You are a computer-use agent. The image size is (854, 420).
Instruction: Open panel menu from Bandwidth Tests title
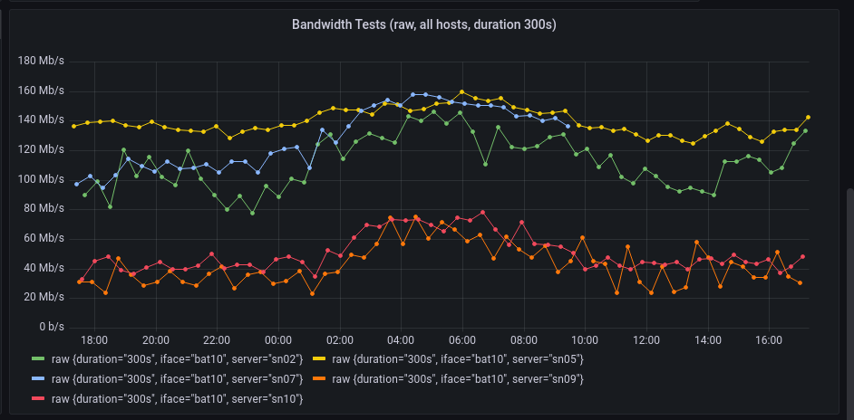point(423,24)
